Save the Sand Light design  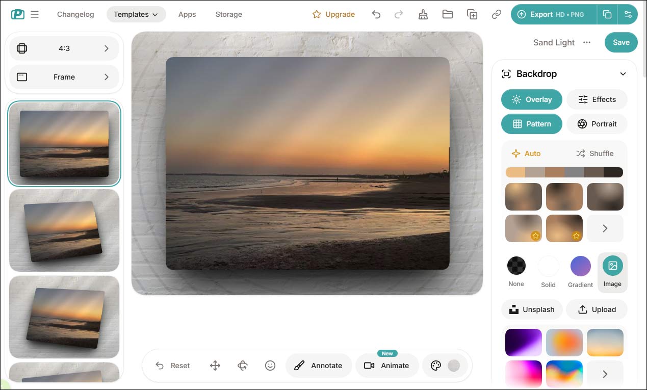coord(620,42)
